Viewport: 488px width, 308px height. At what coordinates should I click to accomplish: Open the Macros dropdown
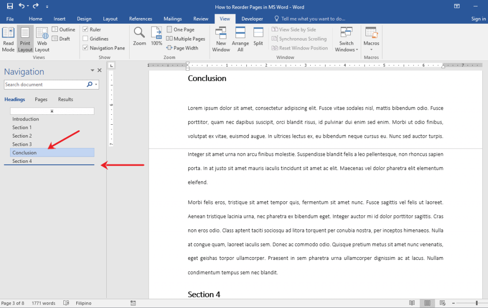click(x=371, y=40)
